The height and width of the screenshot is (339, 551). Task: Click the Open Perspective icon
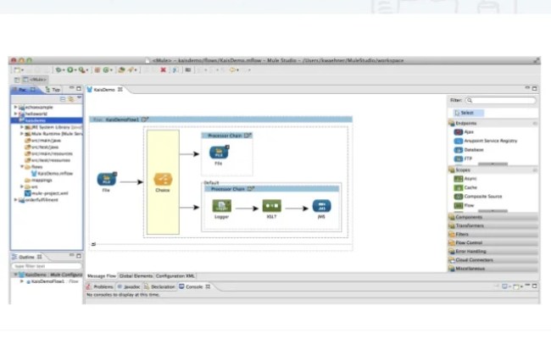click(x=17, y=80)
